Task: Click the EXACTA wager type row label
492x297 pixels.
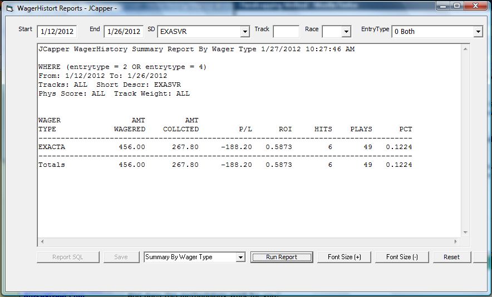Action: click(52, 147)
